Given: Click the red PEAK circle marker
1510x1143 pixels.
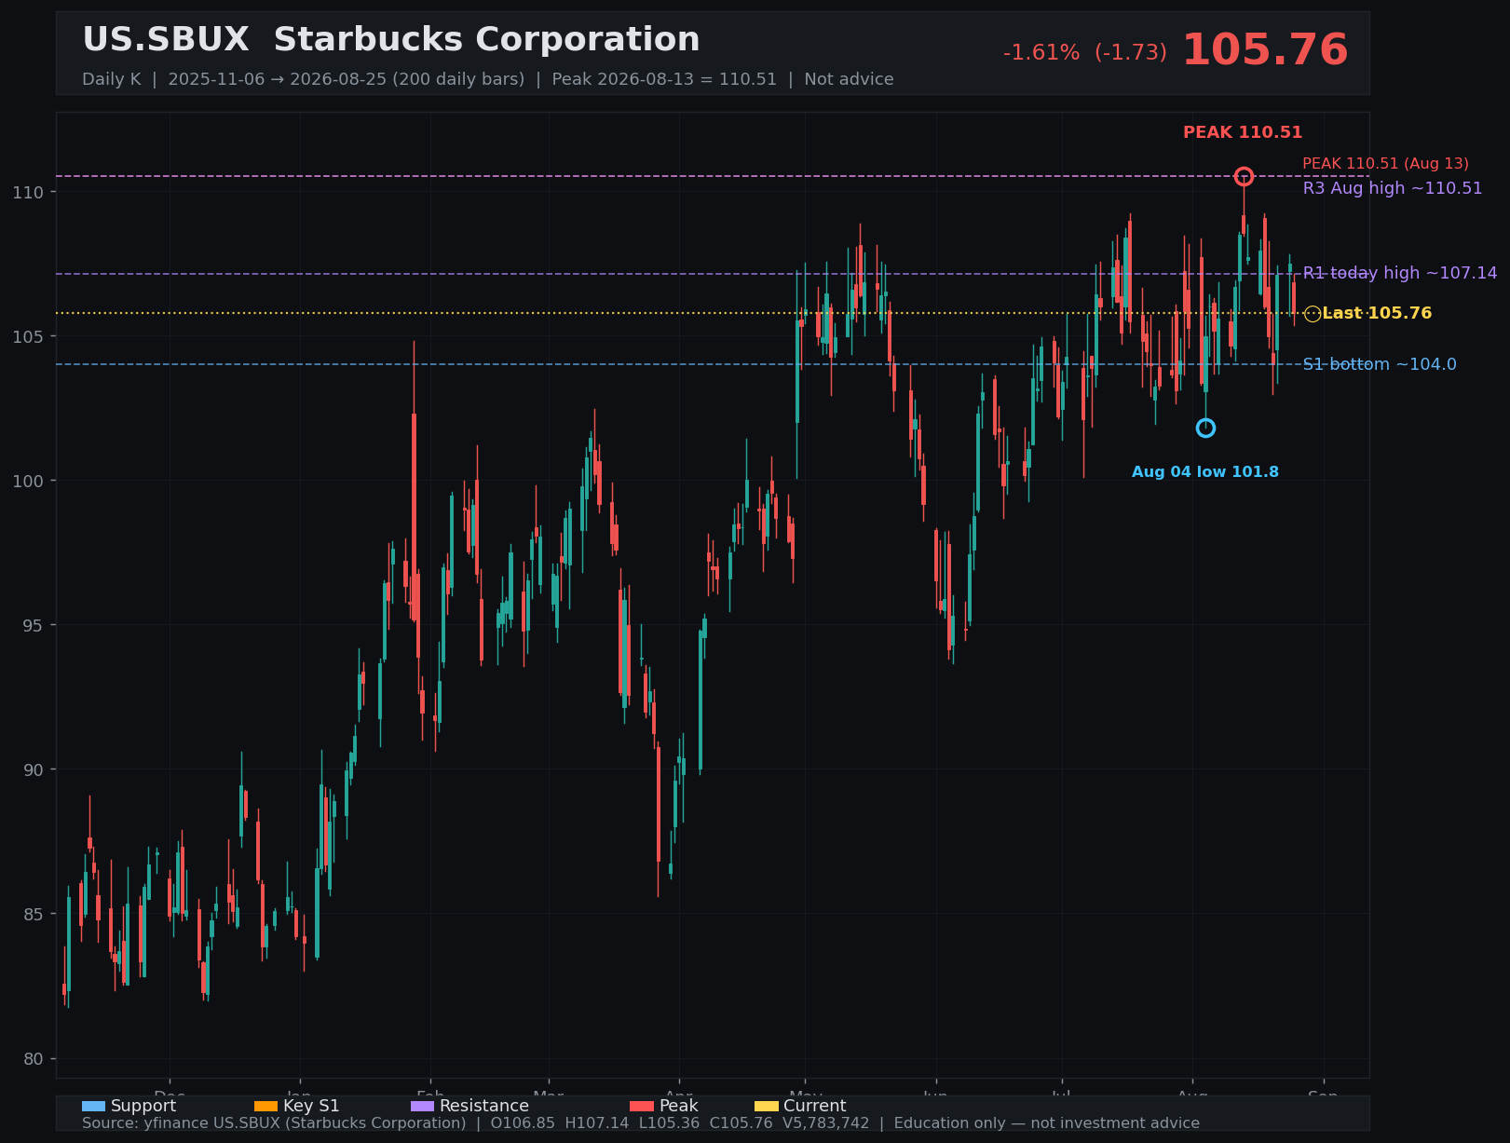Looking at the screenshot, I should (x=1244, y=176).
